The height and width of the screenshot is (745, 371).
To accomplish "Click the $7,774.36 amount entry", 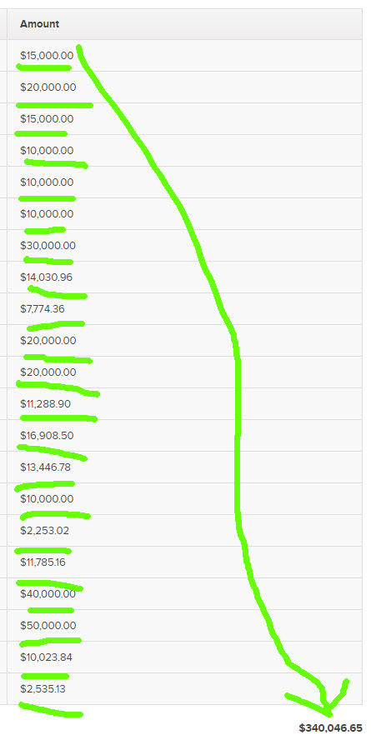I will [x=43, y=309].
